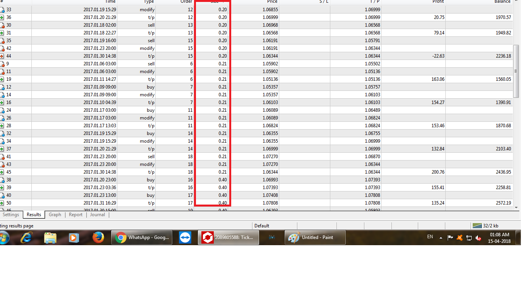This screenshot has height=297, width=529.
Task: Click the green take-profit icon on row 36
Action: [x=2, y=17]
